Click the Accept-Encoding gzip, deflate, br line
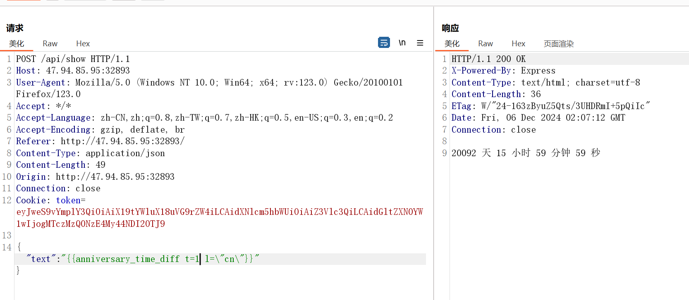Screen dimensions: 689x300 100,130
